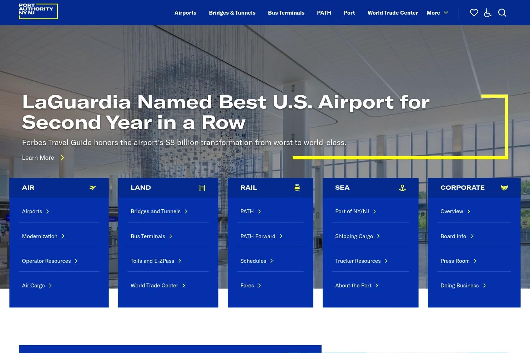Click the chevron beside Operator Resources
The height and width of the screenshot is (353, 530).
click(x=76, y=261)
